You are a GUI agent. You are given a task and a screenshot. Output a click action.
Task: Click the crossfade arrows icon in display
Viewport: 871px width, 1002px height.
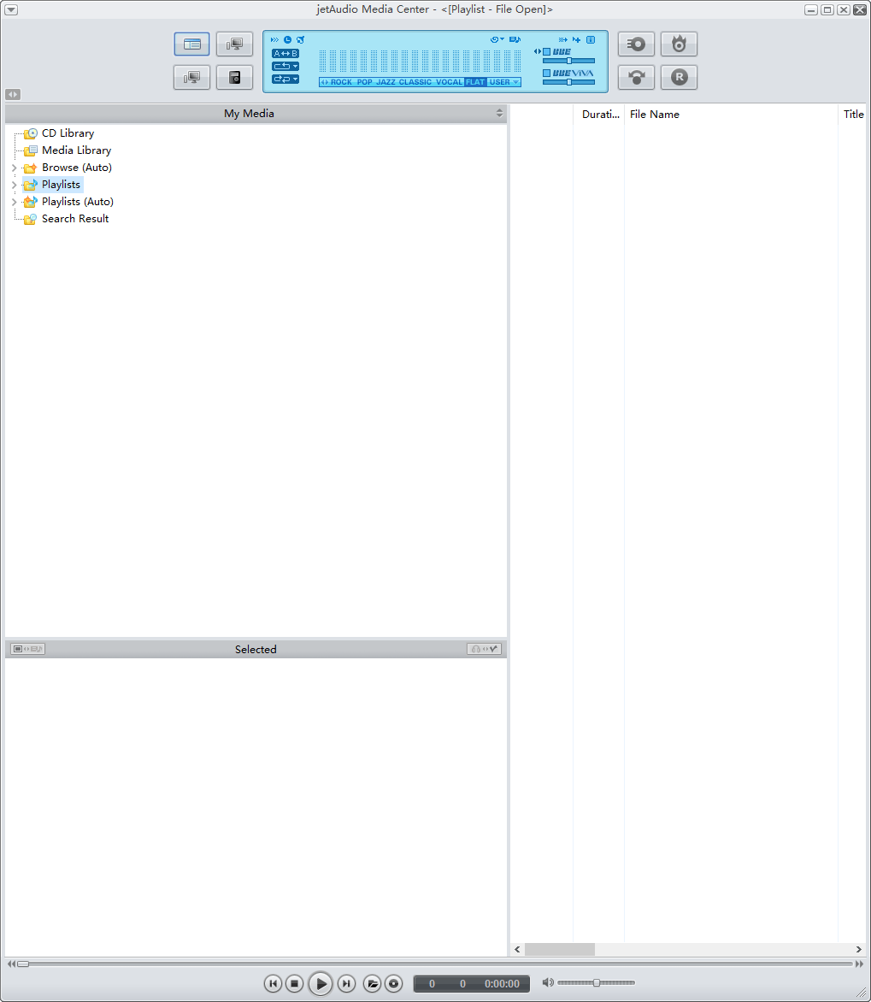(x=563, y=39)
